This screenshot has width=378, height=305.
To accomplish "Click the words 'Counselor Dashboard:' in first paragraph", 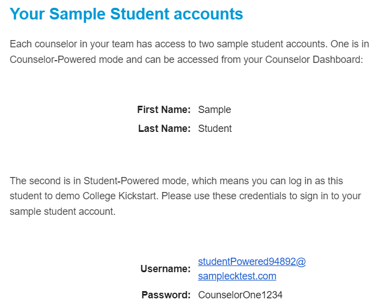I will click(x=314, y=60).
